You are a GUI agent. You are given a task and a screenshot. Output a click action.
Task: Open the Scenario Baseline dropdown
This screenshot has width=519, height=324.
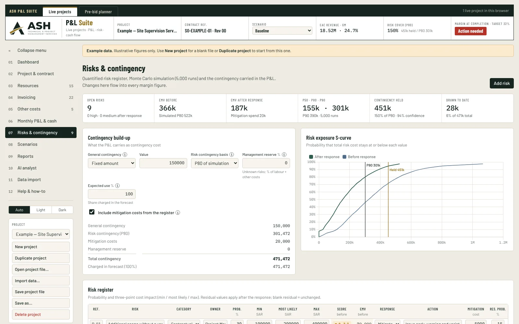pyautogui.click(x=282, y=31)
